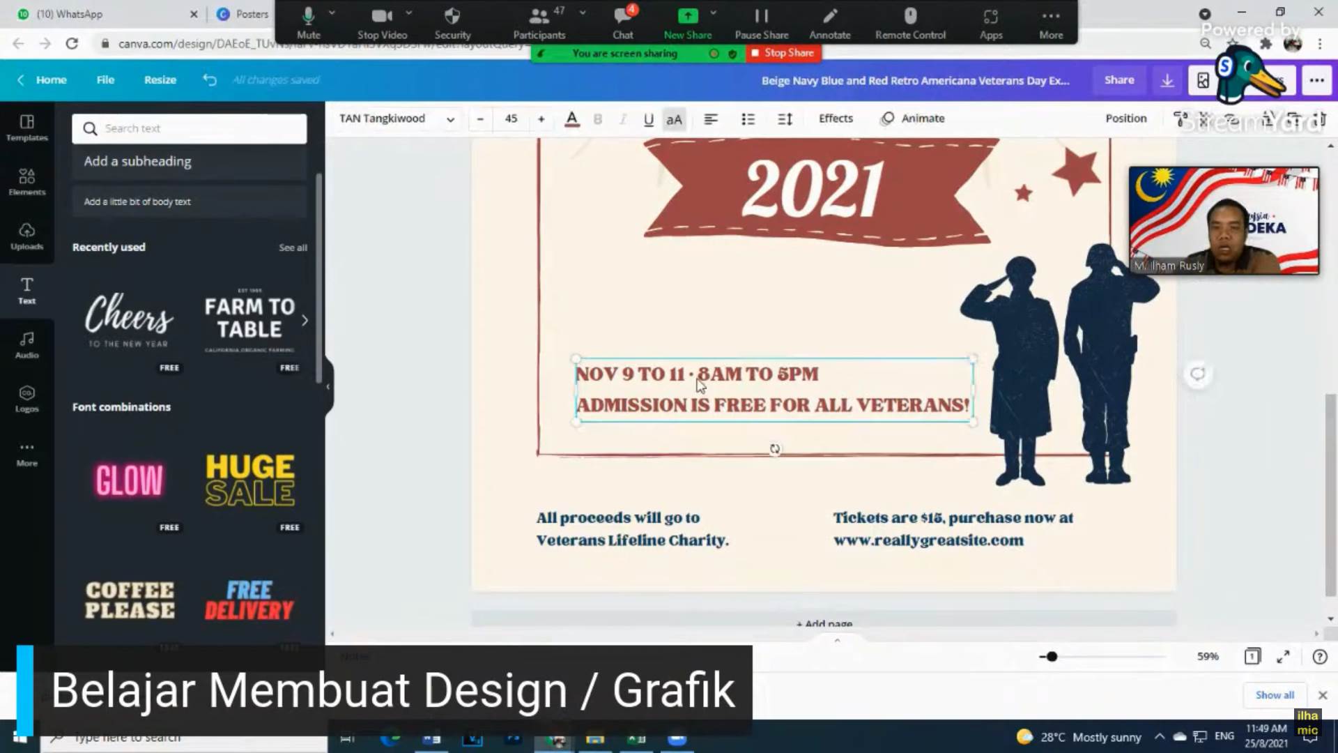Viewport: 1338px width, 753px height.
Task: Open the TAN Tangkiwood font dropdown
Action: (x=397, y=119)
